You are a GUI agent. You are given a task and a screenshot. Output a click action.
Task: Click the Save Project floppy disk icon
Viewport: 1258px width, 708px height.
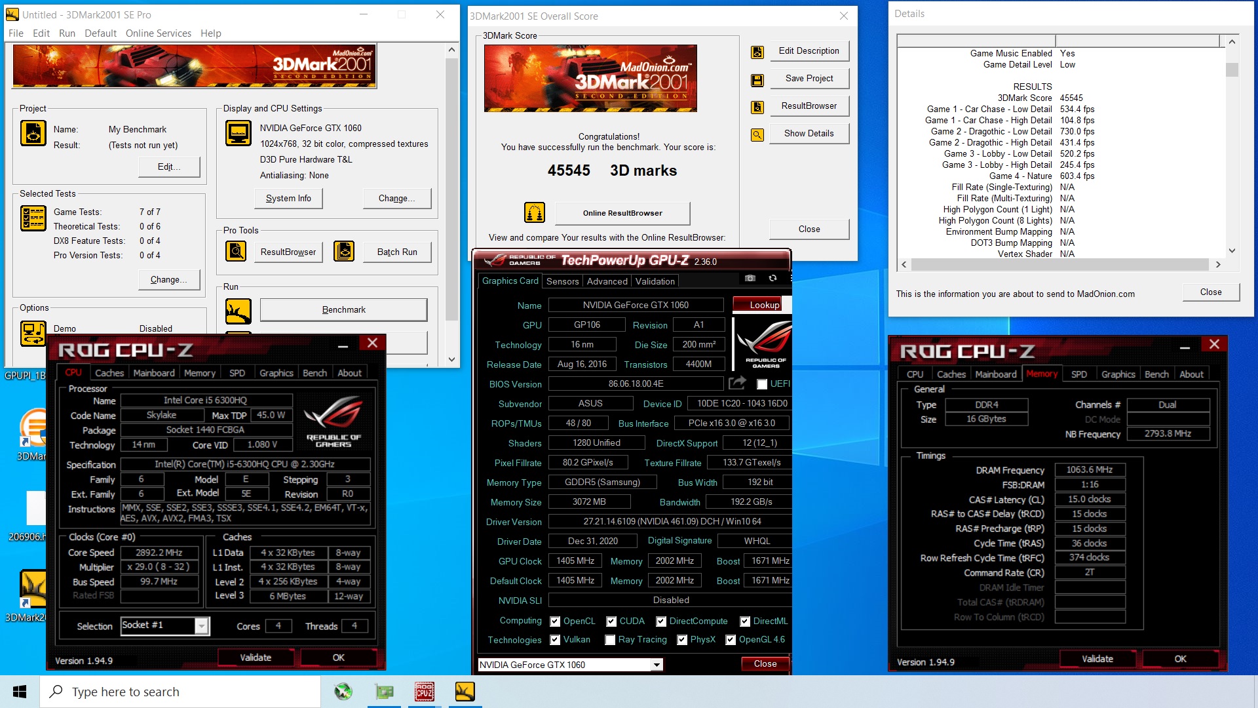[757, 80]
